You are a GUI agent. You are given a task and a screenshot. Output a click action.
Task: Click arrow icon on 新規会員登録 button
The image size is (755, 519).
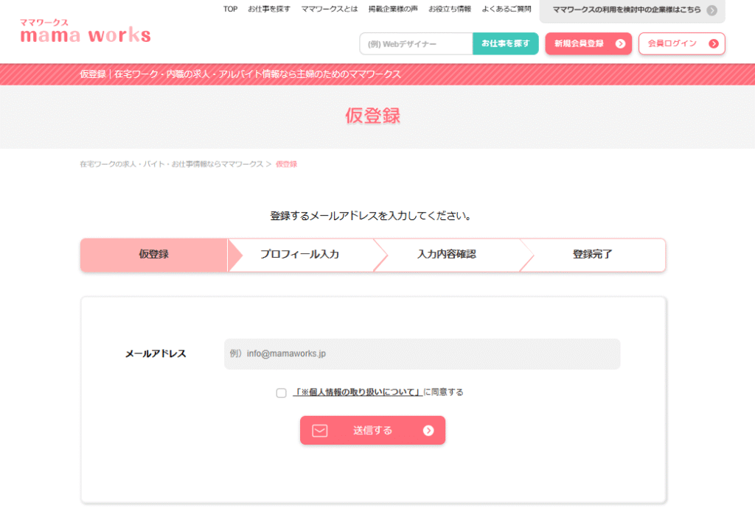[620, 43]
